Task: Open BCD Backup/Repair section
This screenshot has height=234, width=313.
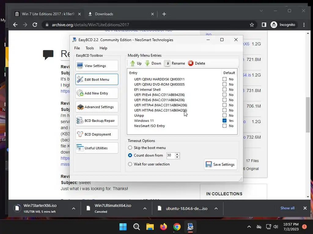Action: pyautogui.click(x=97, y=121)
